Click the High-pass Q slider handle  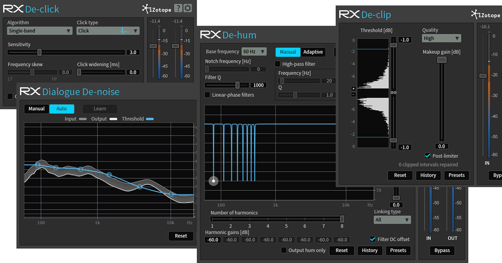(x=295, y=95)
